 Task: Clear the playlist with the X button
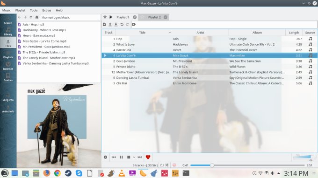click(x=106, y=157)
